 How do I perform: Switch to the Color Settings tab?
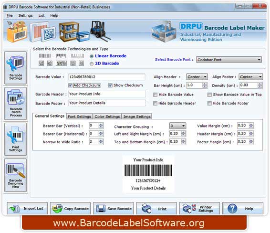(x=107, y=116)
